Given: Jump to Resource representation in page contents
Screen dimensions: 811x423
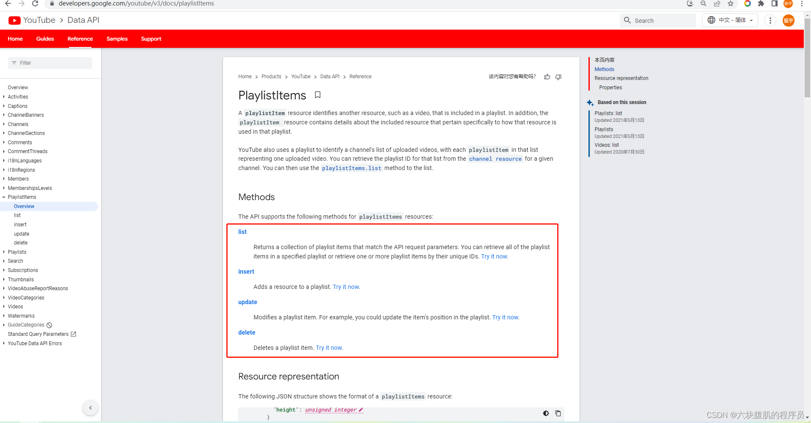Looking at the screenshot, I should 621,78.
